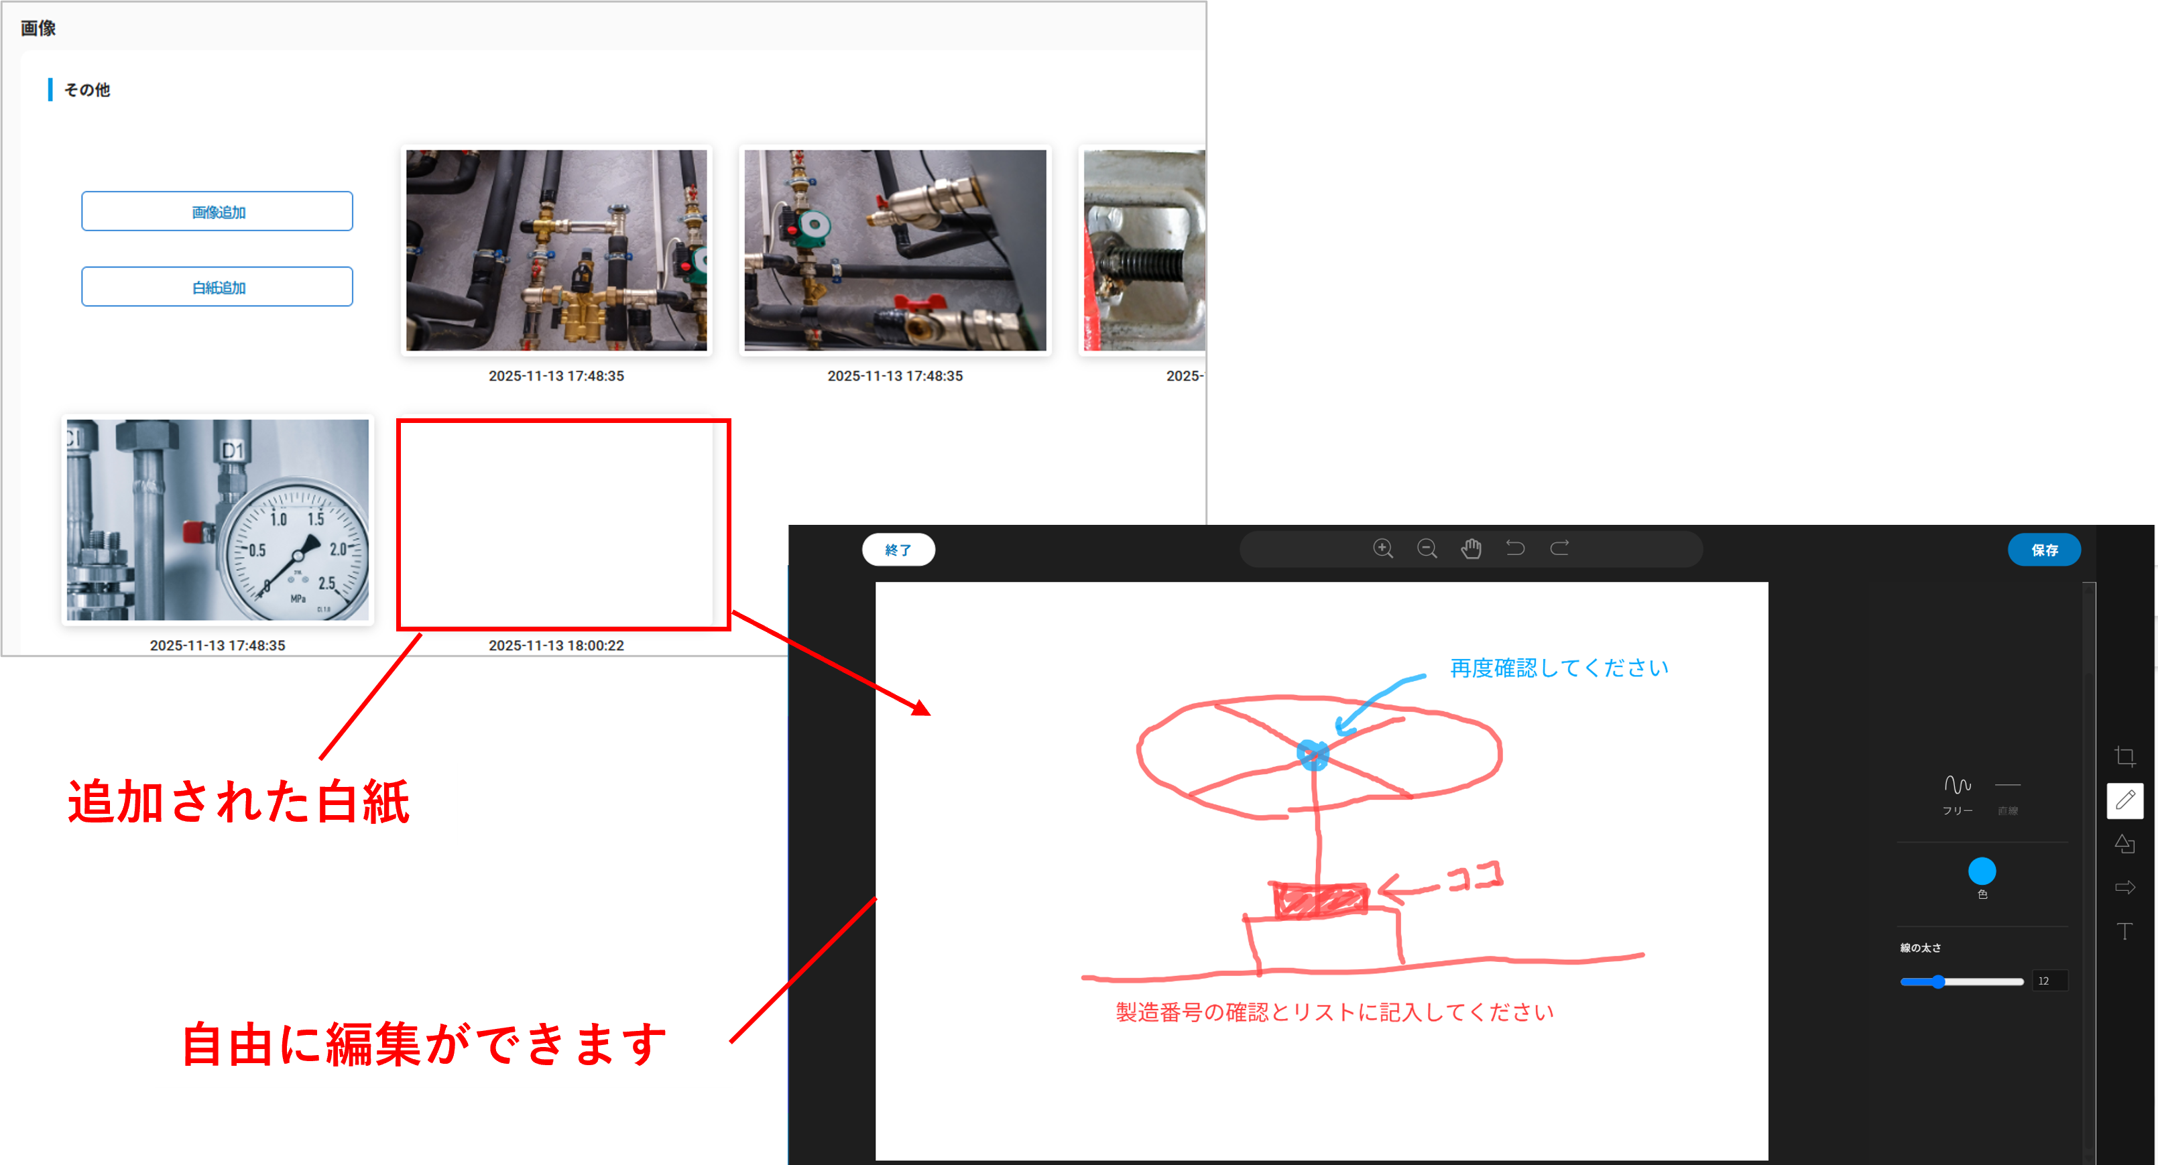
Task: Activate the hand pan tool
Action: pos(1471,548)
